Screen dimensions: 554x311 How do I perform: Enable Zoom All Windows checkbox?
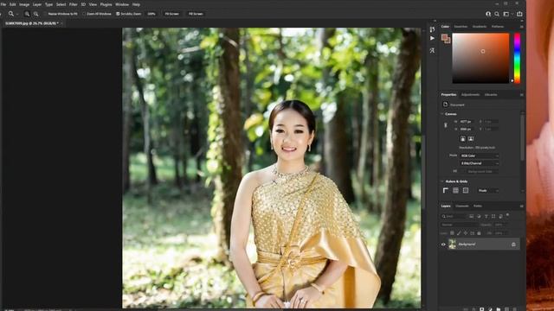[x=84, y=14]
